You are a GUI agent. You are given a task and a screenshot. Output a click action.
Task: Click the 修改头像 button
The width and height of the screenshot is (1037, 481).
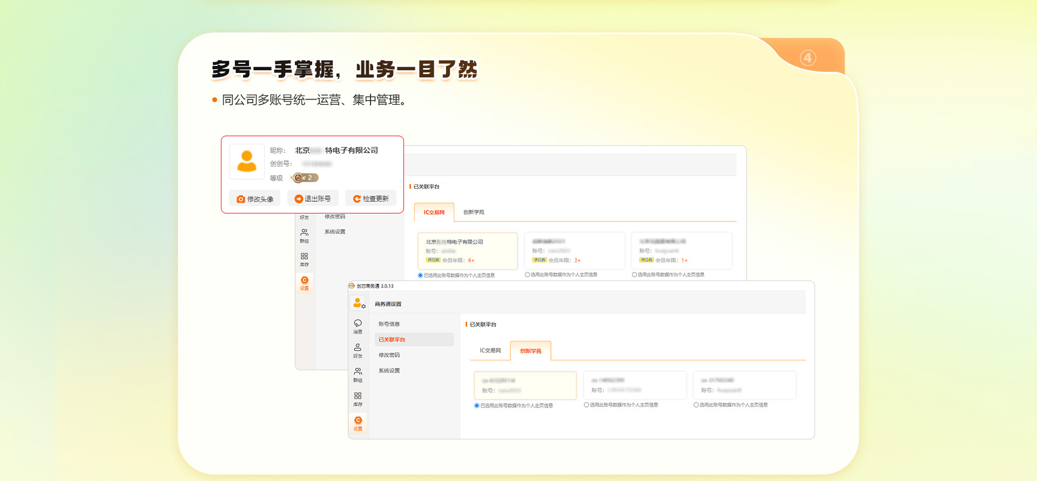point(254,199)
